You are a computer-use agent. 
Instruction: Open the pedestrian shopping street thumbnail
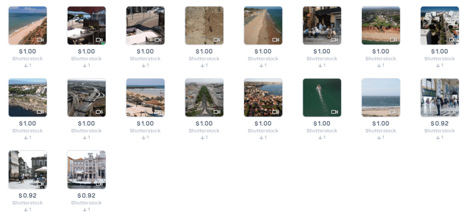(28, 170)
